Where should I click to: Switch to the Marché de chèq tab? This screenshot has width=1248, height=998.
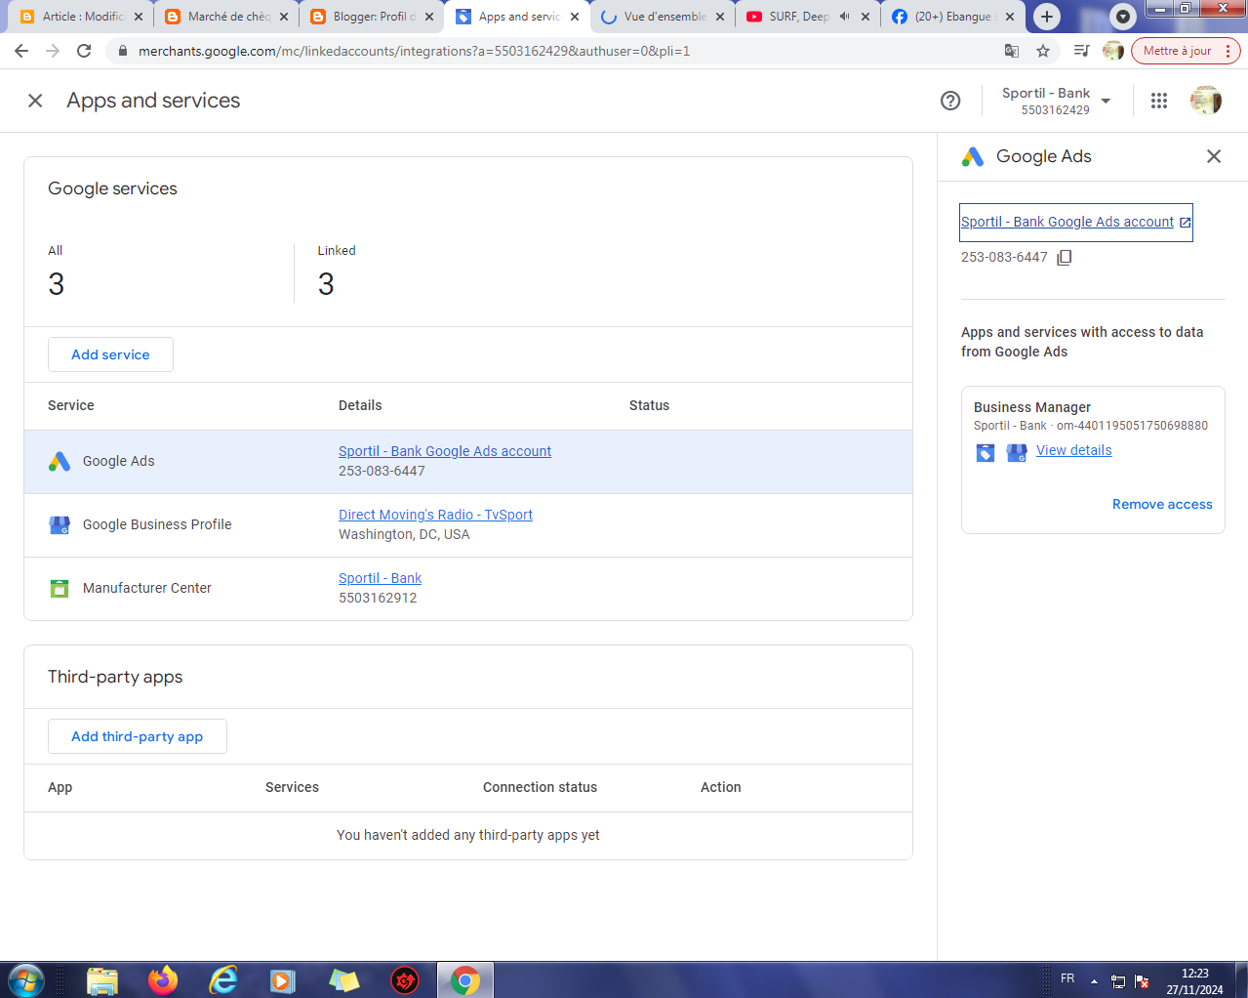pyautogui.click(x=228, y=17)
